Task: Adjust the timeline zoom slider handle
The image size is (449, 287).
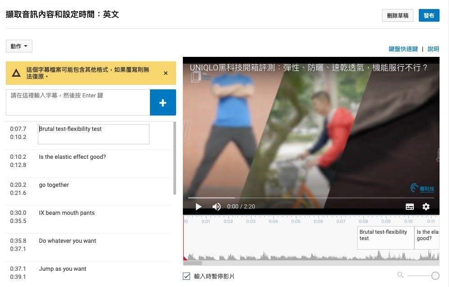Action: pos(435,276)
